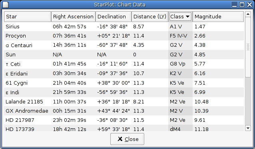Screen dimensions: 255x149
Task: Click the vertical scrollbar thumb
Action: click(x=248, y=47)
